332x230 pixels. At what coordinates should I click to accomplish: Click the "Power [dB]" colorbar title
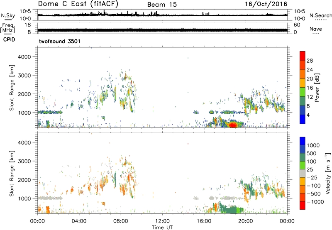(x=317, y=88)
